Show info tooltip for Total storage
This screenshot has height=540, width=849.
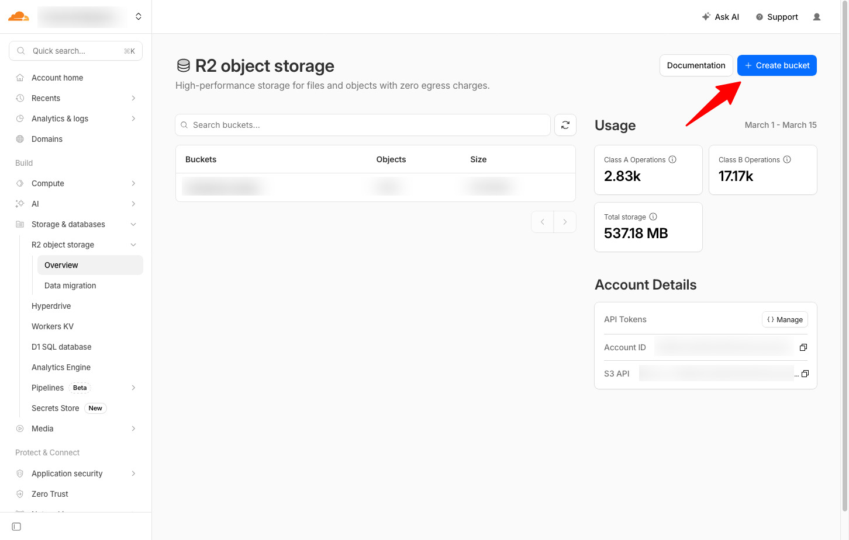point(653,217)
